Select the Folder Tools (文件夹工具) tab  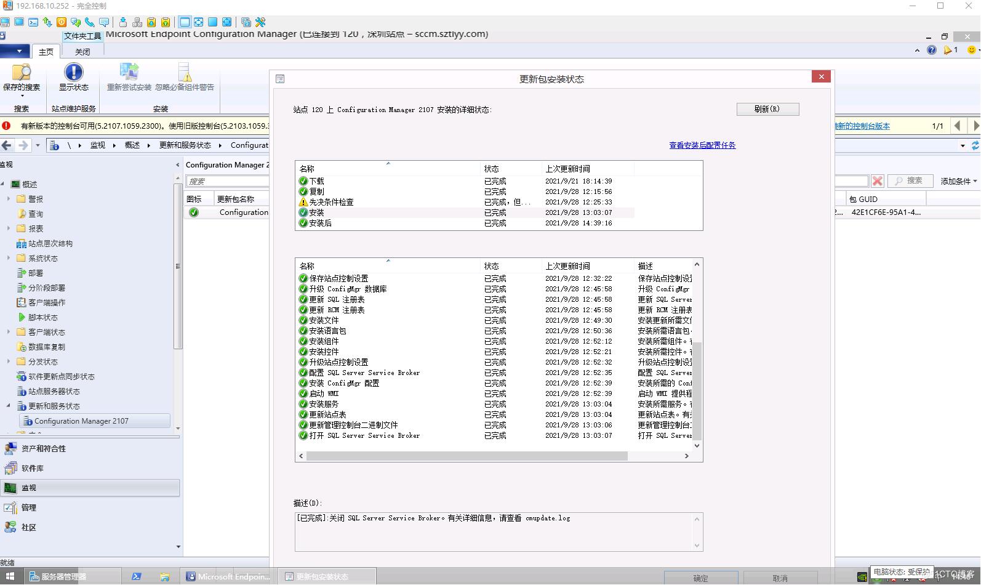[82, 36]
